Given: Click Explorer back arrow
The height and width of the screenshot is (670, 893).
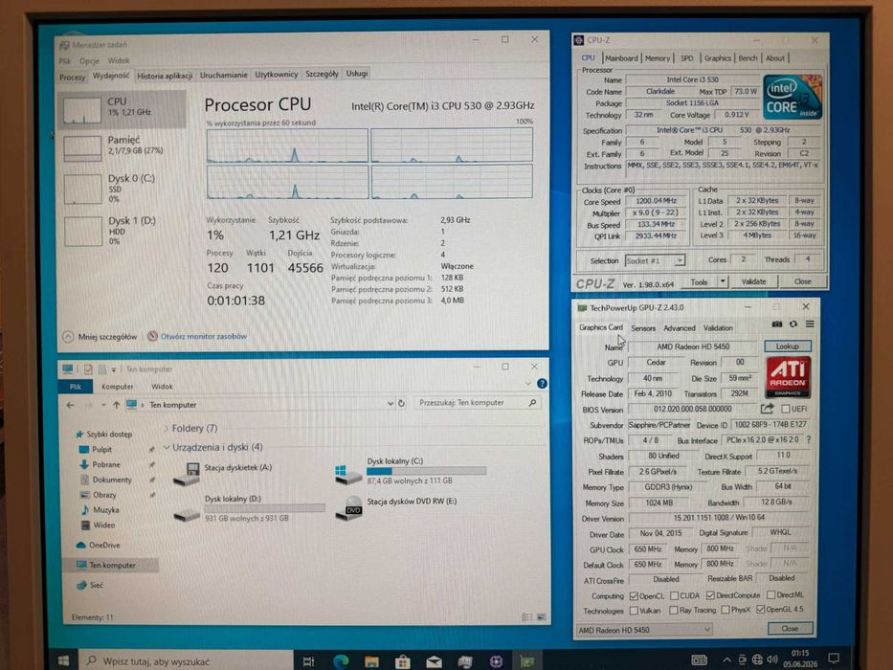Looking at the screenshot, I should pos(70,405).
